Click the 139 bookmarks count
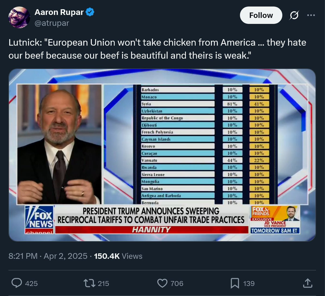Image resolution: width=325 pixels, height=296 pixels. coord(249,284)
